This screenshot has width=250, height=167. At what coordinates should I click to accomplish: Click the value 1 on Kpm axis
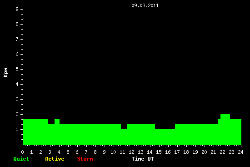point(17,129)
